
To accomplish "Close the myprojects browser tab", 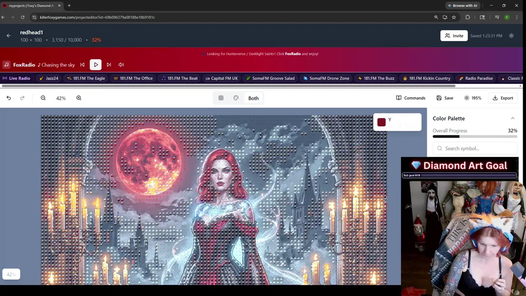I will point(59,5).
